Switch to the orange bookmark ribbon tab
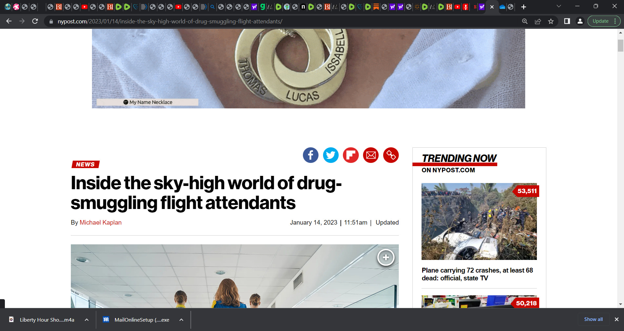The width and height of the screenshot is (624, 331). pyautogui.click(x=376, y=7)
